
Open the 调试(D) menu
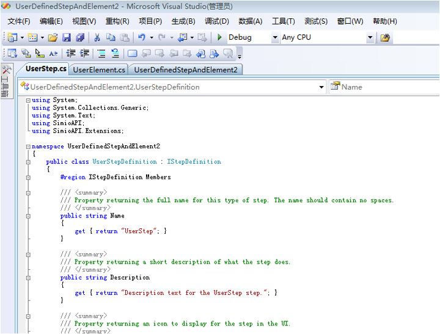click(216, 21)
